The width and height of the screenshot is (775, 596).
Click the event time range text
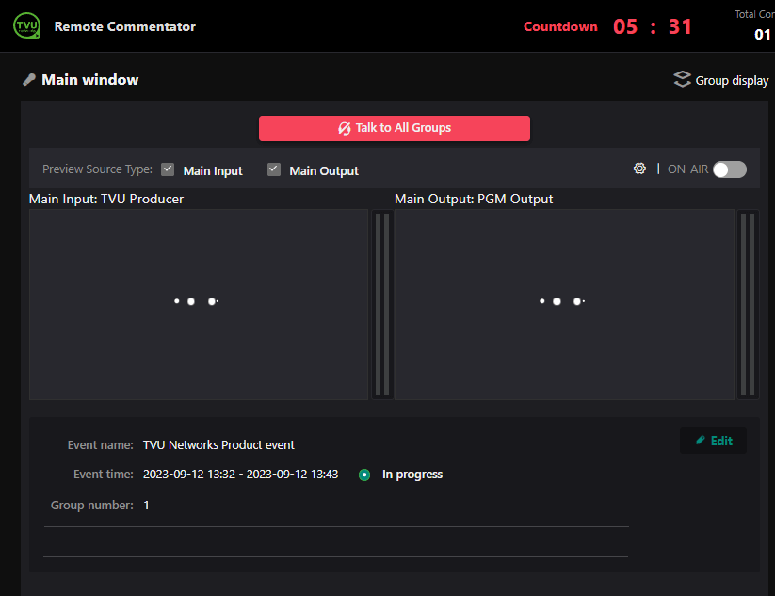tap(241, 475)
